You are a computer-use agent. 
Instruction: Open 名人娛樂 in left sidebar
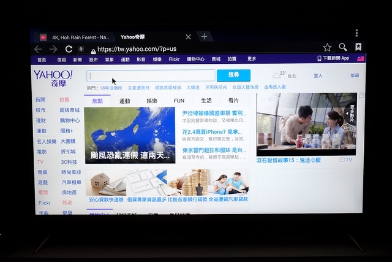coord(47,142)
